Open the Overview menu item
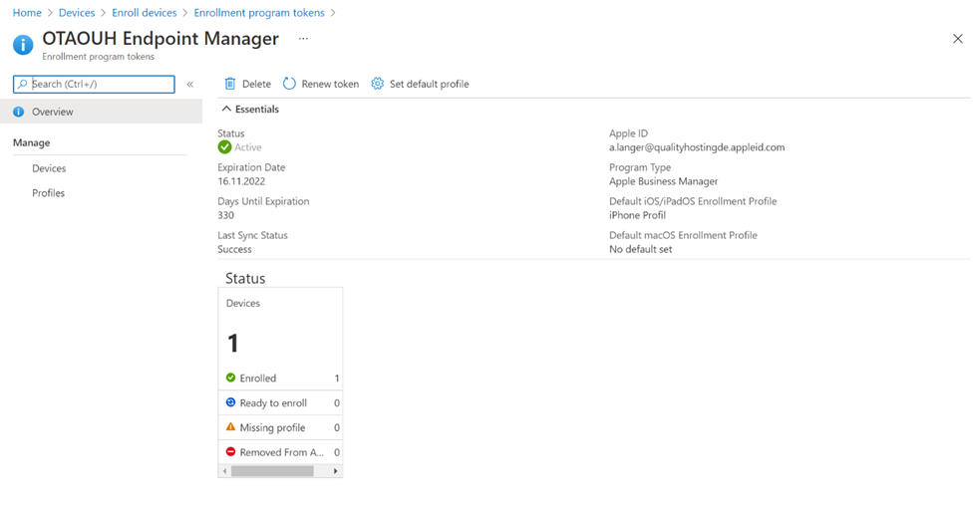The height and width of the screenshot is (512, 974). tap(102, 112)
